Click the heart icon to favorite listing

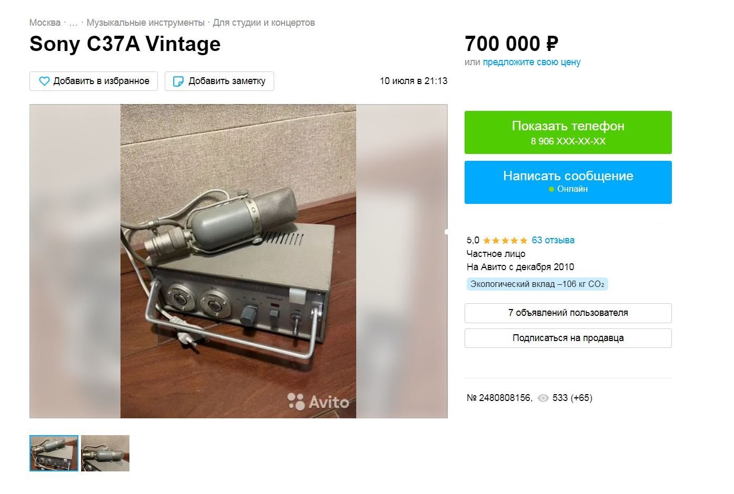(x=44, y=81)
